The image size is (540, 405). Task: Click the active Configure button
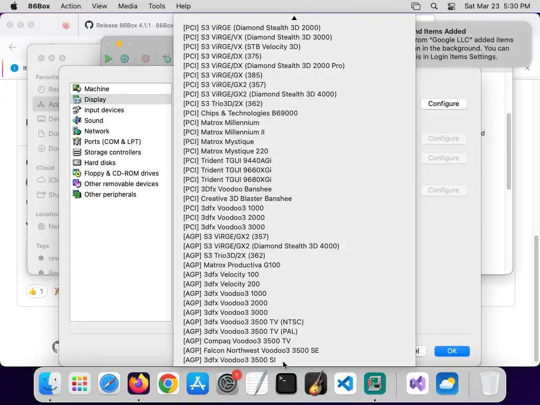point(443,104)
